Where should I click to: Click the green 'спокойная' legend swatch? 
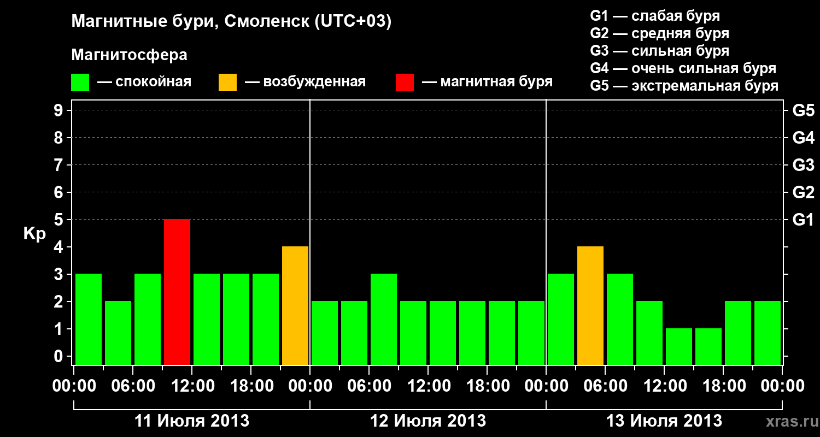pyautogui.click(x=80, y=82)
